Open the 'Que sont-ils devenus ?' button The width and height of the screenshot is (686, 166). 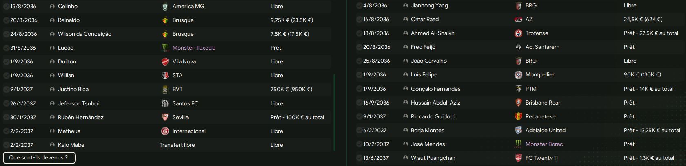(39, 158)
